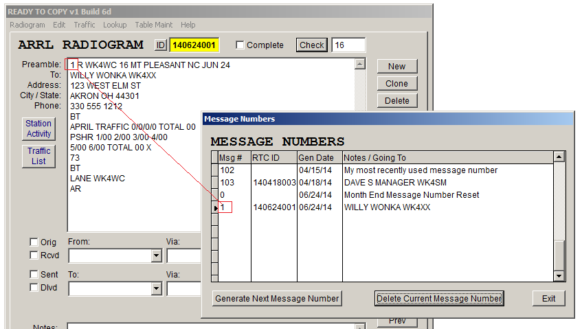
Task: Click the check count field showing 16
Action: tap(348, 45)
